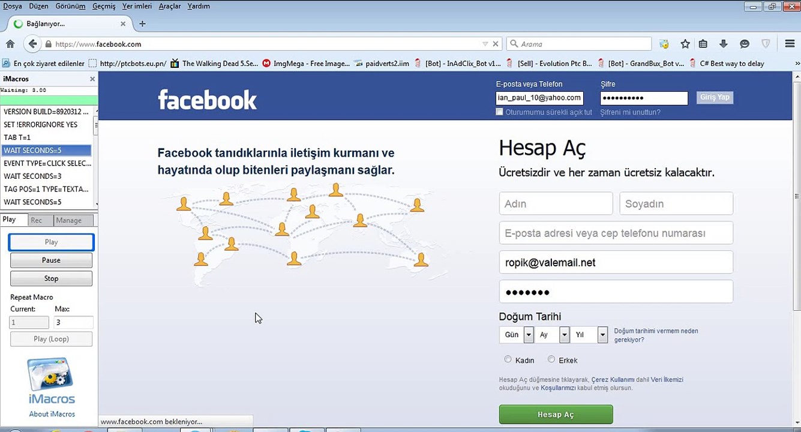Image resolution: width=801 pixels, height=432 pixels.
Task: Open the Düzen menu
Action: [x=38, y=6]
